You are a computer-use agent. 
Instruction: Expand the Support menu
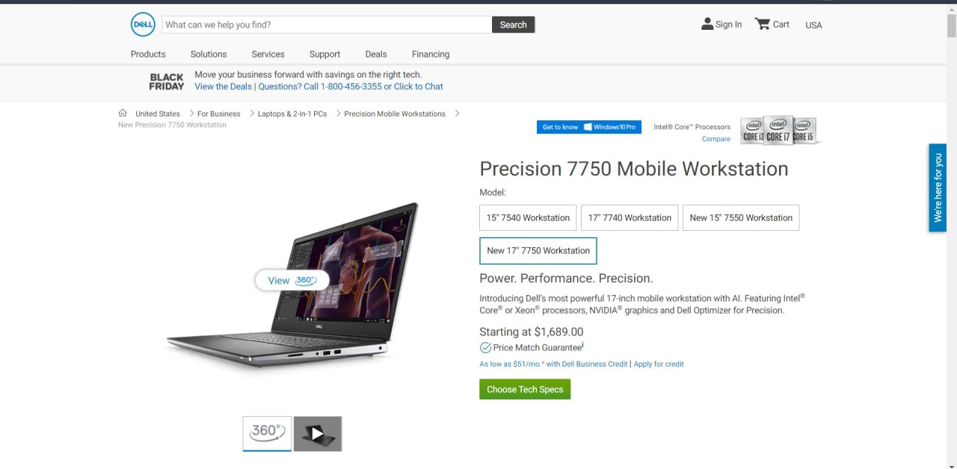pos(324,54)
